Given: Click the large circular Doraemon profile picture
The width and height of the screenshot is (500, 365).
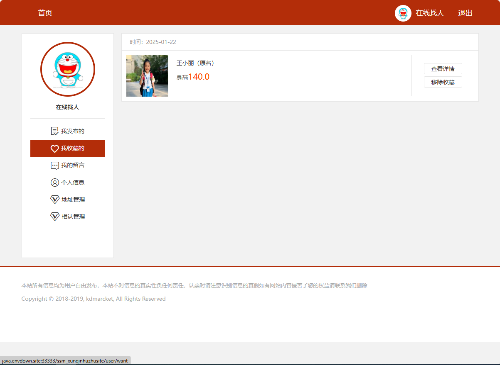Looking at the screenshot, I should click(67, 69).
